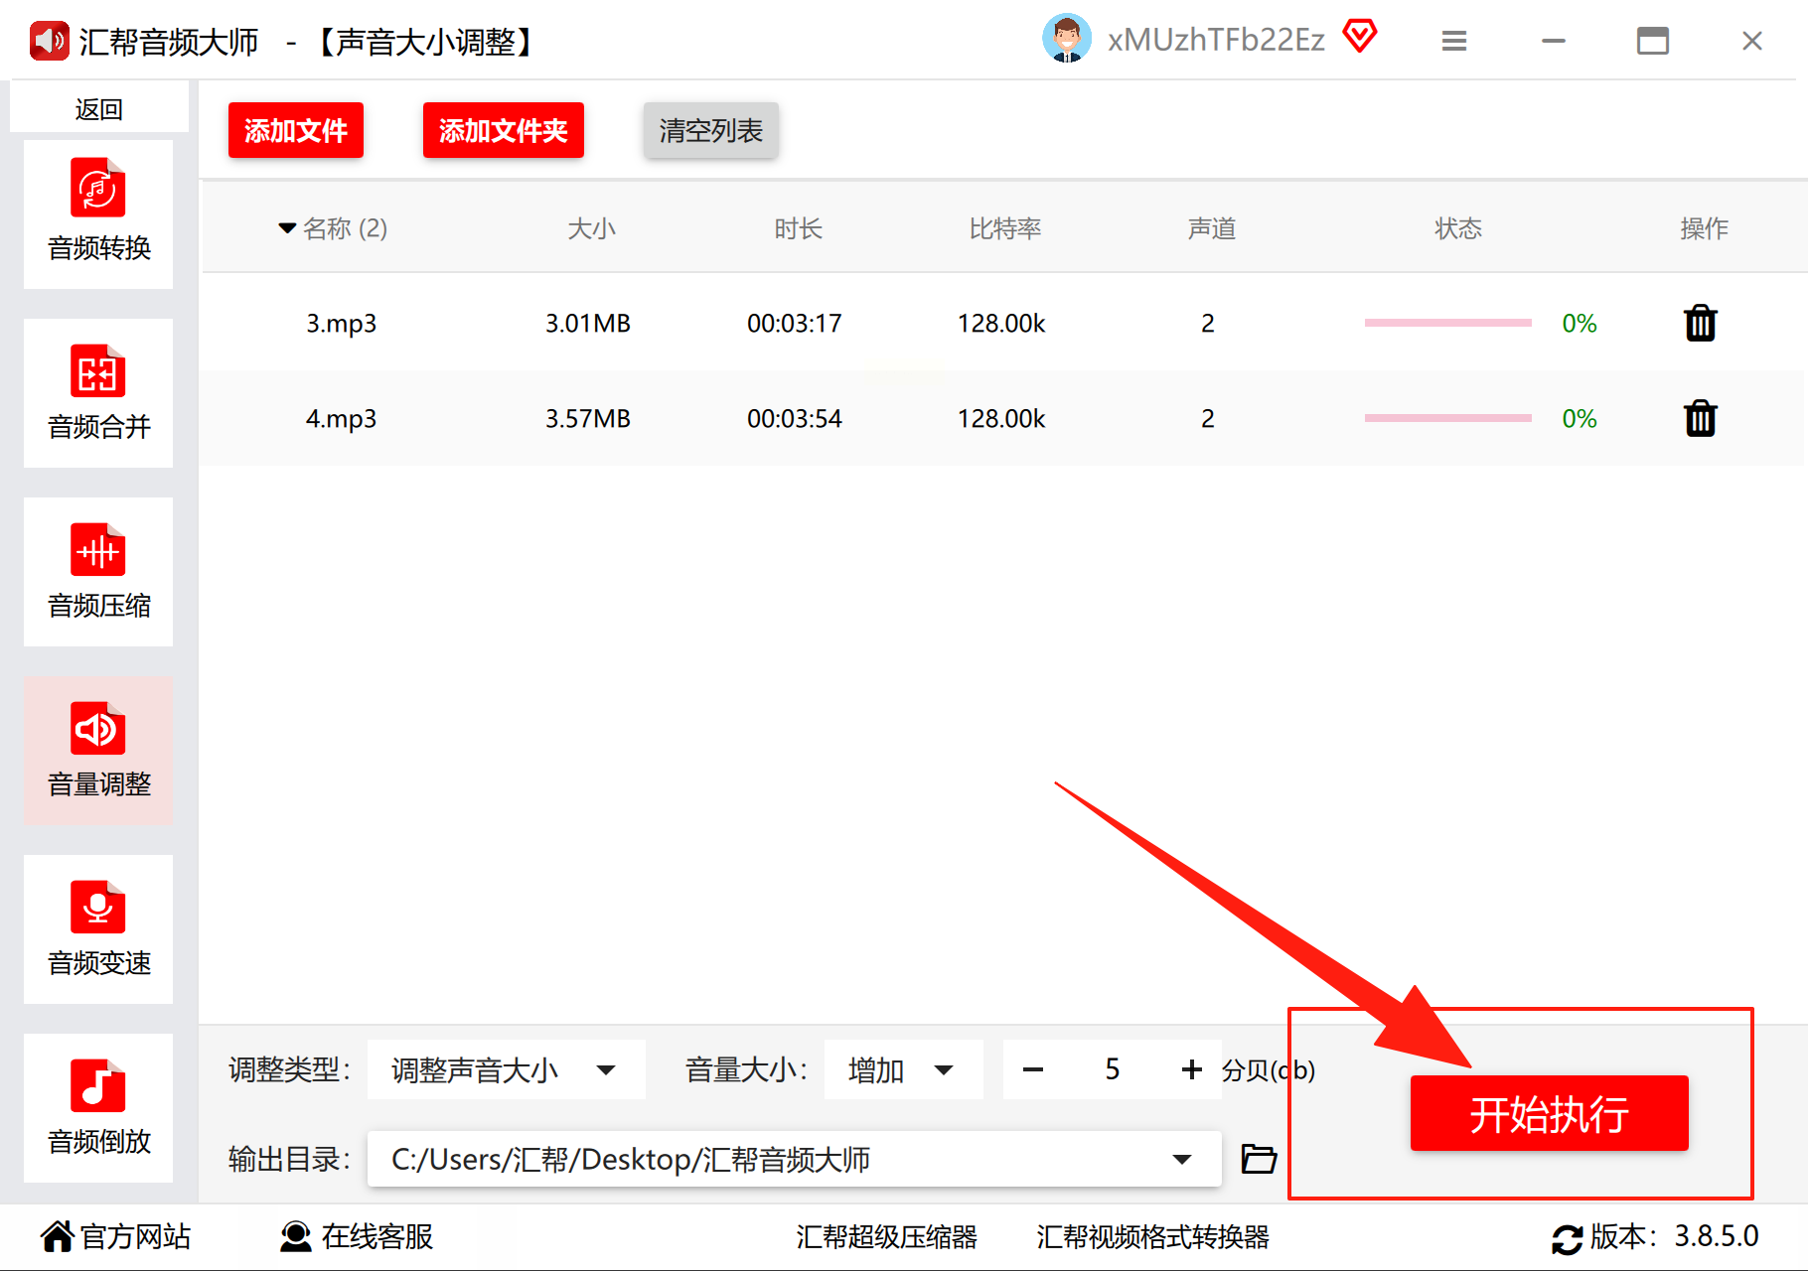Expand the 音量大小 增加 dropdown
The image size is (1808, 1271).
(x=904, y=1069)
